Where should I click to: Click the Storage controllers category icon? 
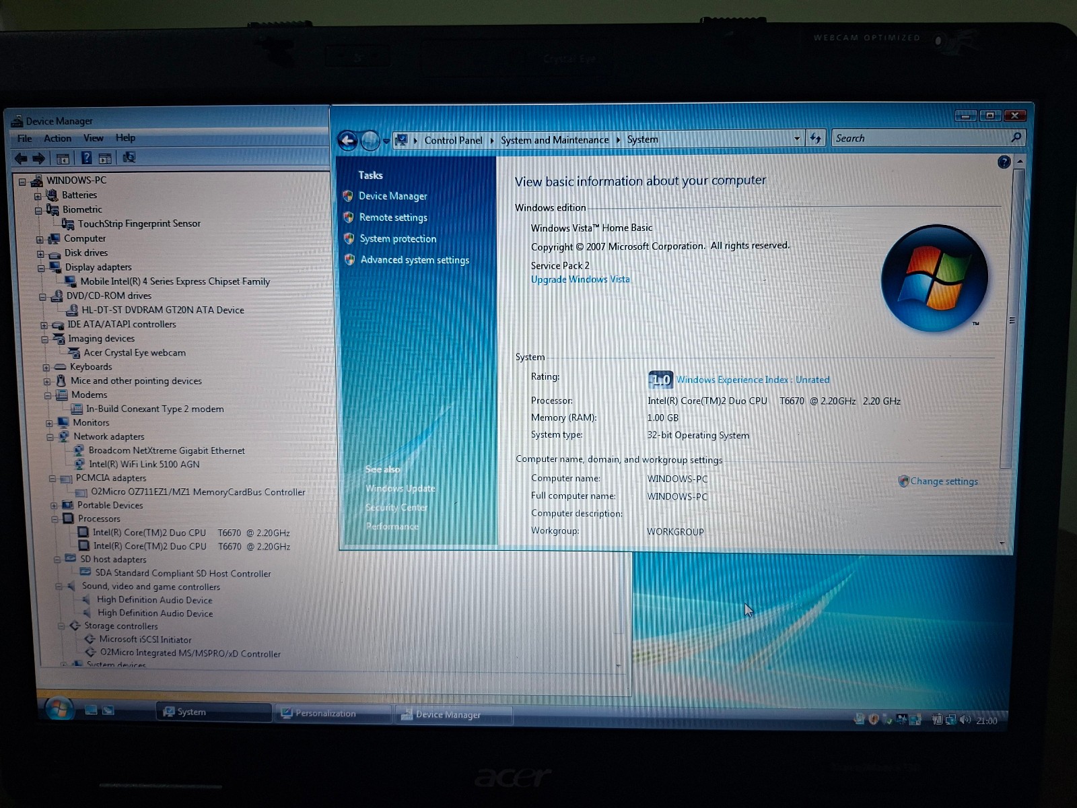point(74,626)
